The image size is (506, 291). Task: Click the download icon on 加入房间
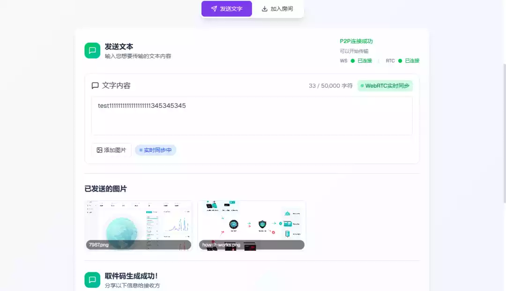265,9
